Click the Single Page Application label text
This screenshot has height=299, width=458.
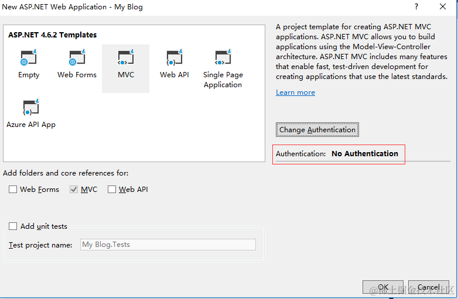point(223,80)
